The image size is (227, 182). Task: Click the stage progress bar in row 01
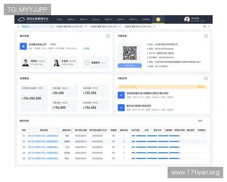pyautogui.click(x=168, y=136)
